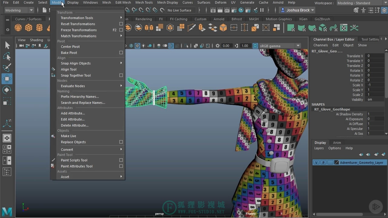Pick the Paint Selection tool
Viewport: 388px width, 218px height.
pyautogui.click(x=7, y=68)
